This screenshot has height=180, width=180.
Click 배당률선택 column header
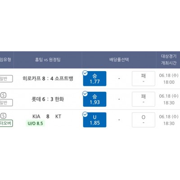coord(119,60)
